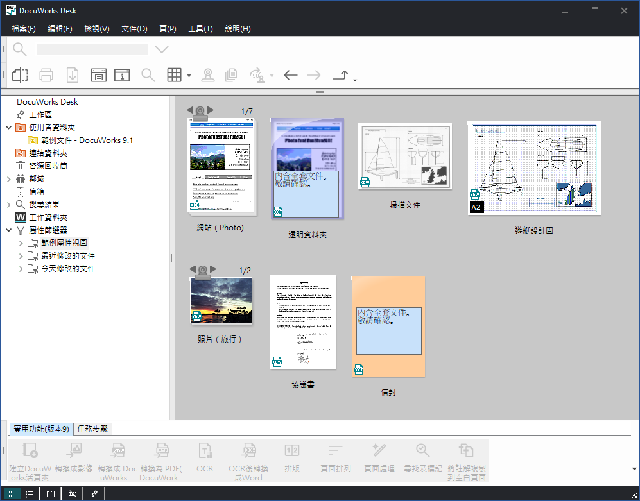Open the 頁(P) menu
640x501 pixels.
pyautogui.click(x=168, y=29)
